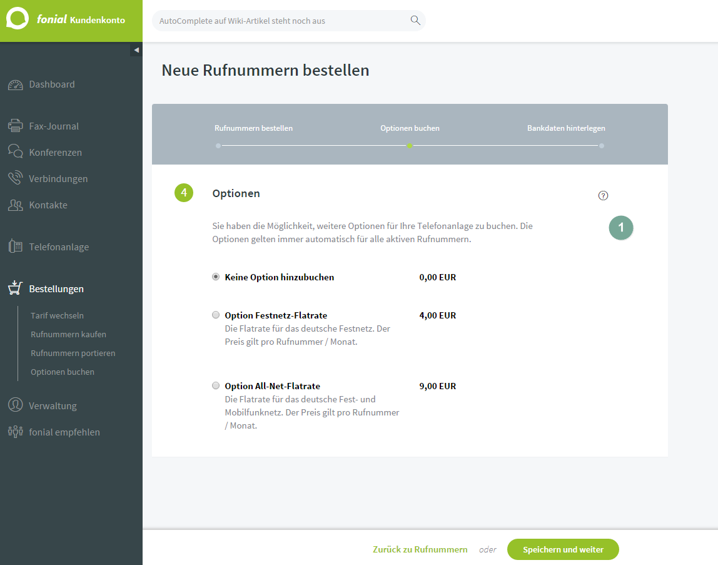This screenshot has height=565, width=718.
Task: Click the Bankdaten hinterlegen progress step
Action: point(566,128)
